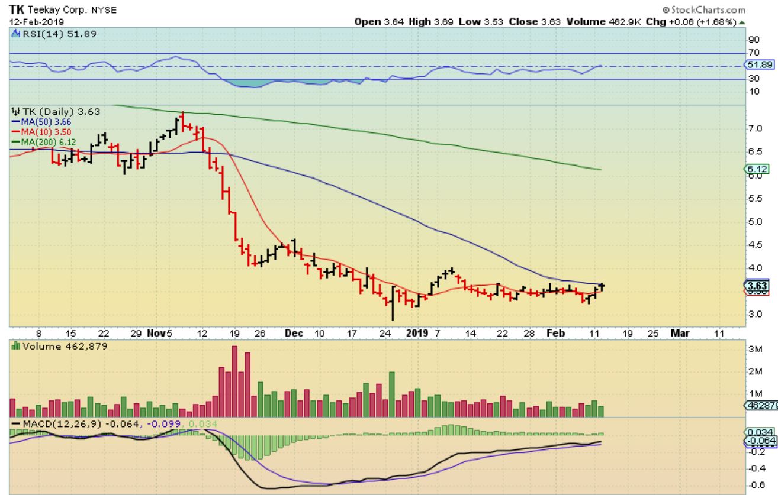This screenshot has height=495, width=778.
Task: Click the Teekay Corp. company name
Action: [59, 11]
